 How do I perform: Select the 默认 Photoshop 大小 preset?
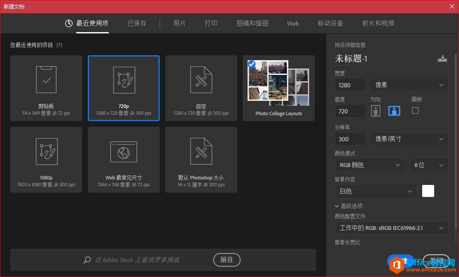pyautogui.click(x=201, y=159)
